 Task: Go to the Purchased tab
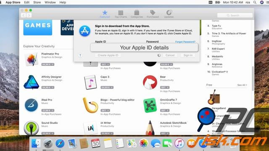[x=153, y=14]
